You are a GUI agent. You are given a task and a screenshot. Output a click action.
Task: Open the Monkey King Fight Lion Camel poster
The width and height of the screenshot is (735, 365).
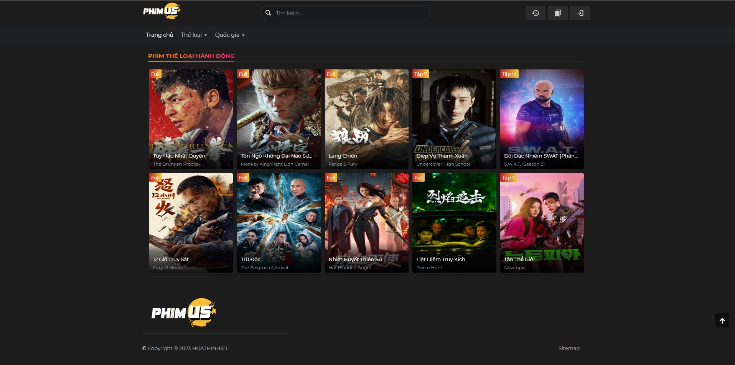279,119
